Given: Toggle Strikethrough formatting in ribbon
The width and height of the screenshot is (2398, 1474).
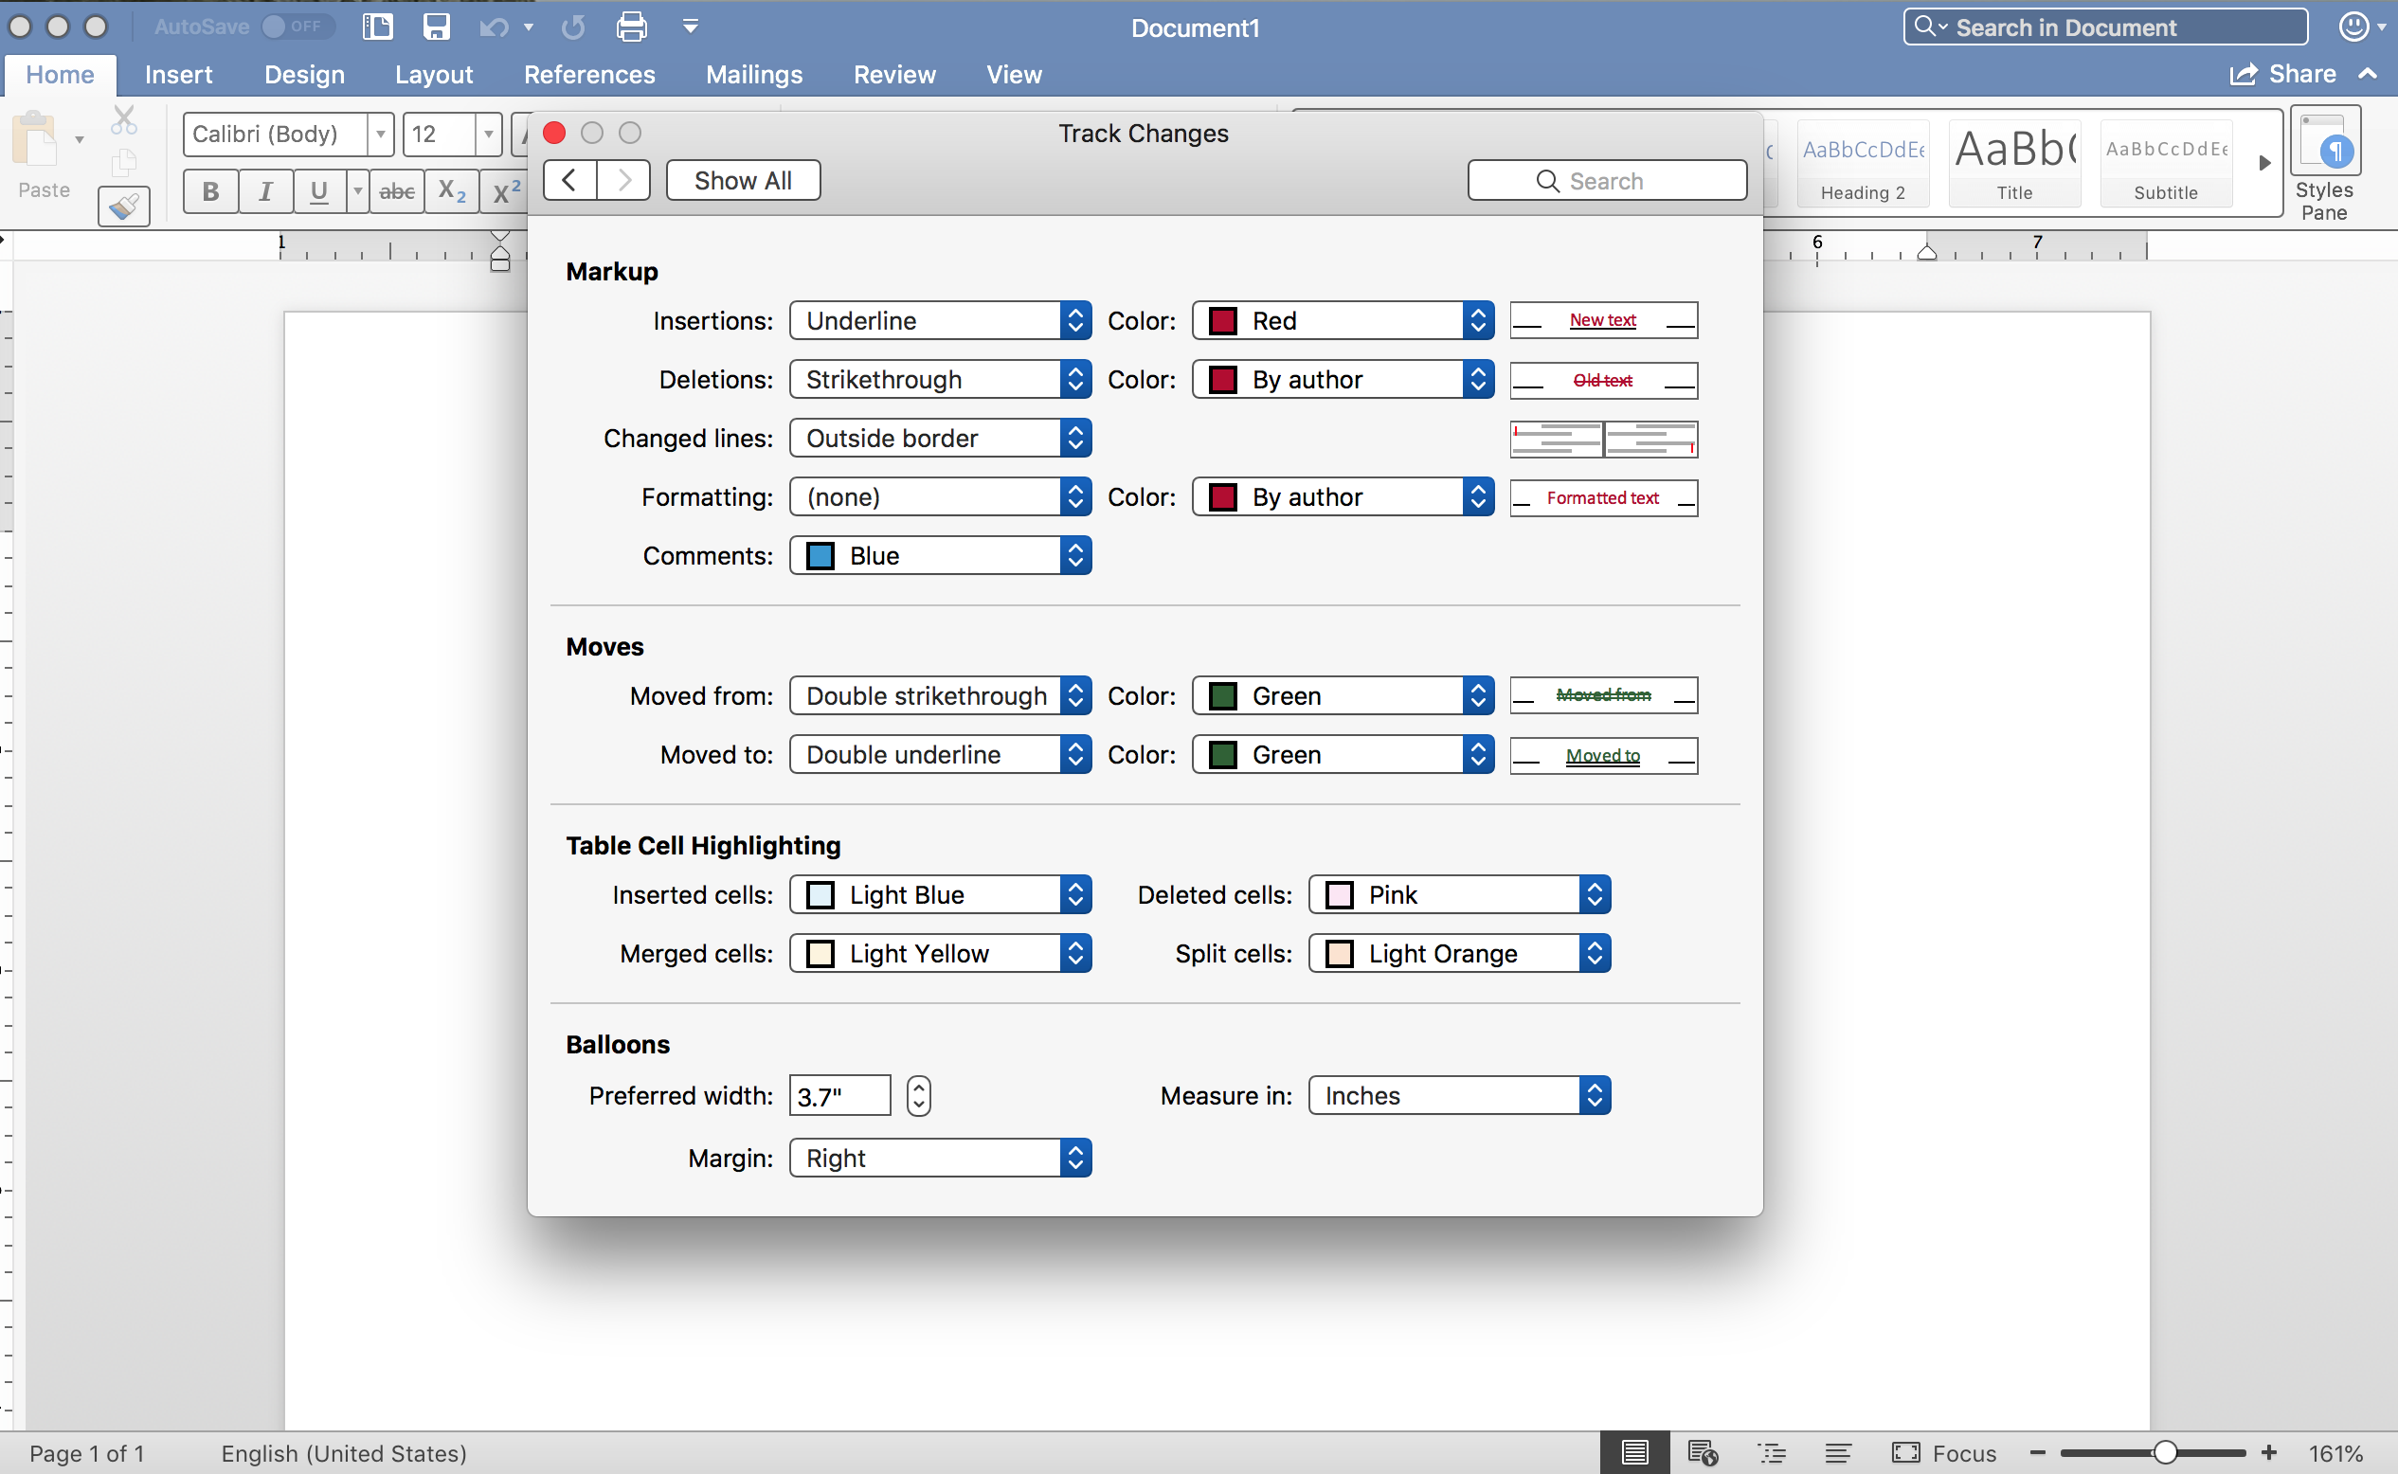Looking at the screenshot, I should click(397, 191).
